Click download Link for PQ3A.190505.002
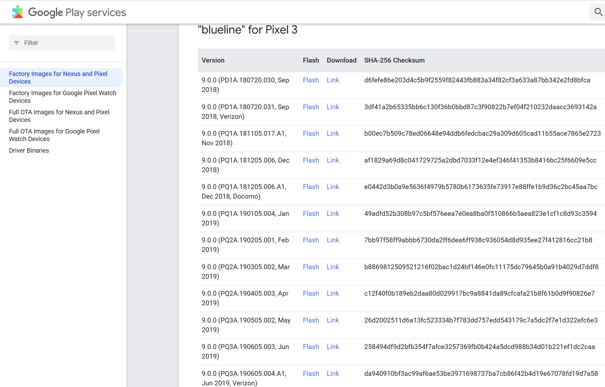The image size is (605, 387). coord(333,320)
